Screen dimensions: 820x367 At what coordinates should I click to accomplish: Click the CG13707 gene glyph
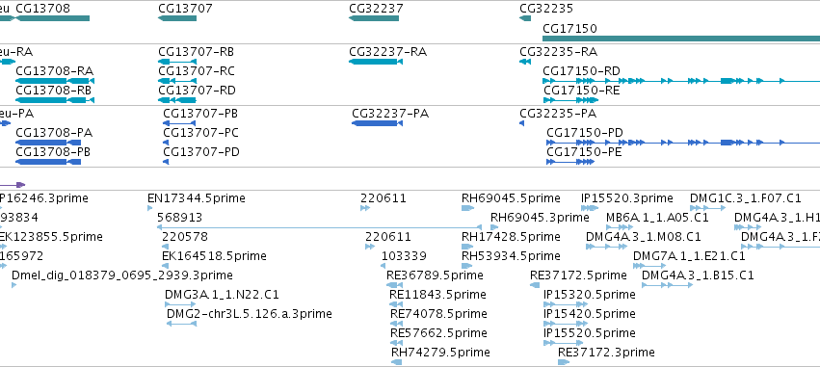point(177,18)
